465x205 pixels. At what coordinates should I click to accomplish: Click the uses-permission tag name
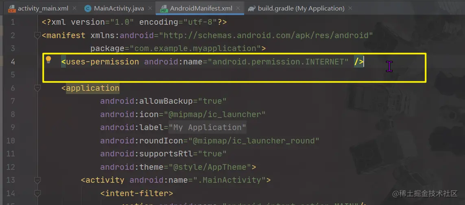(x=103, y=62)
